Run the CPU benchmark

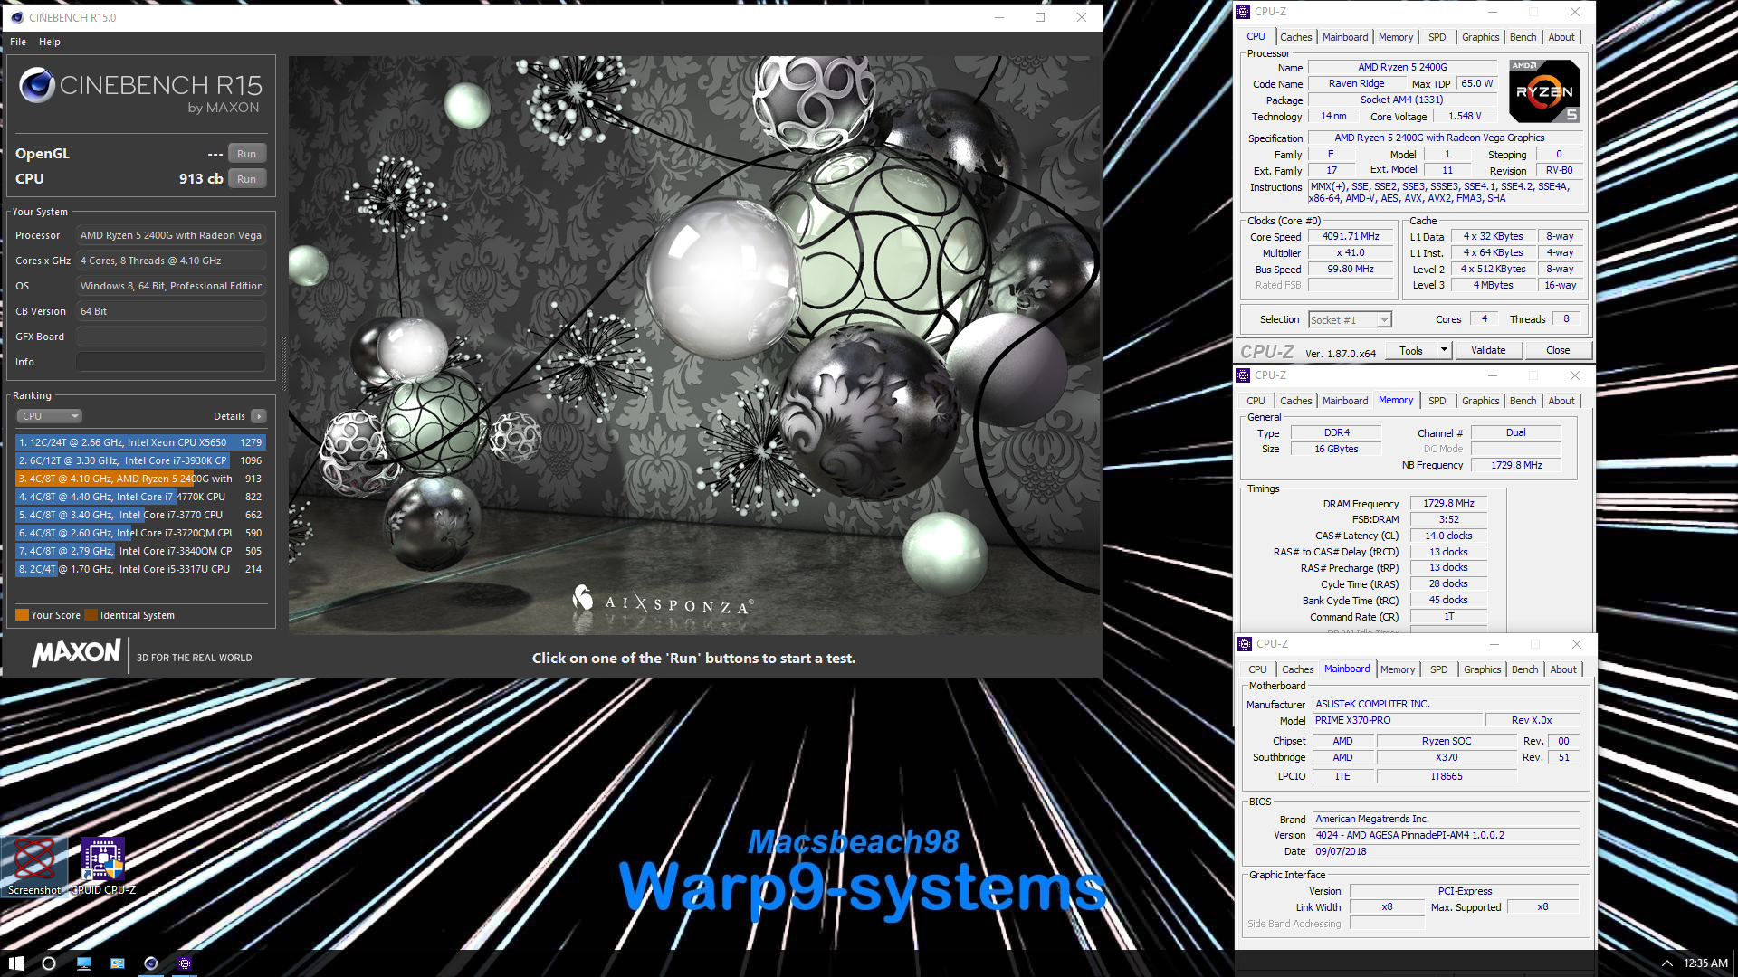click(x=246, y=179)
